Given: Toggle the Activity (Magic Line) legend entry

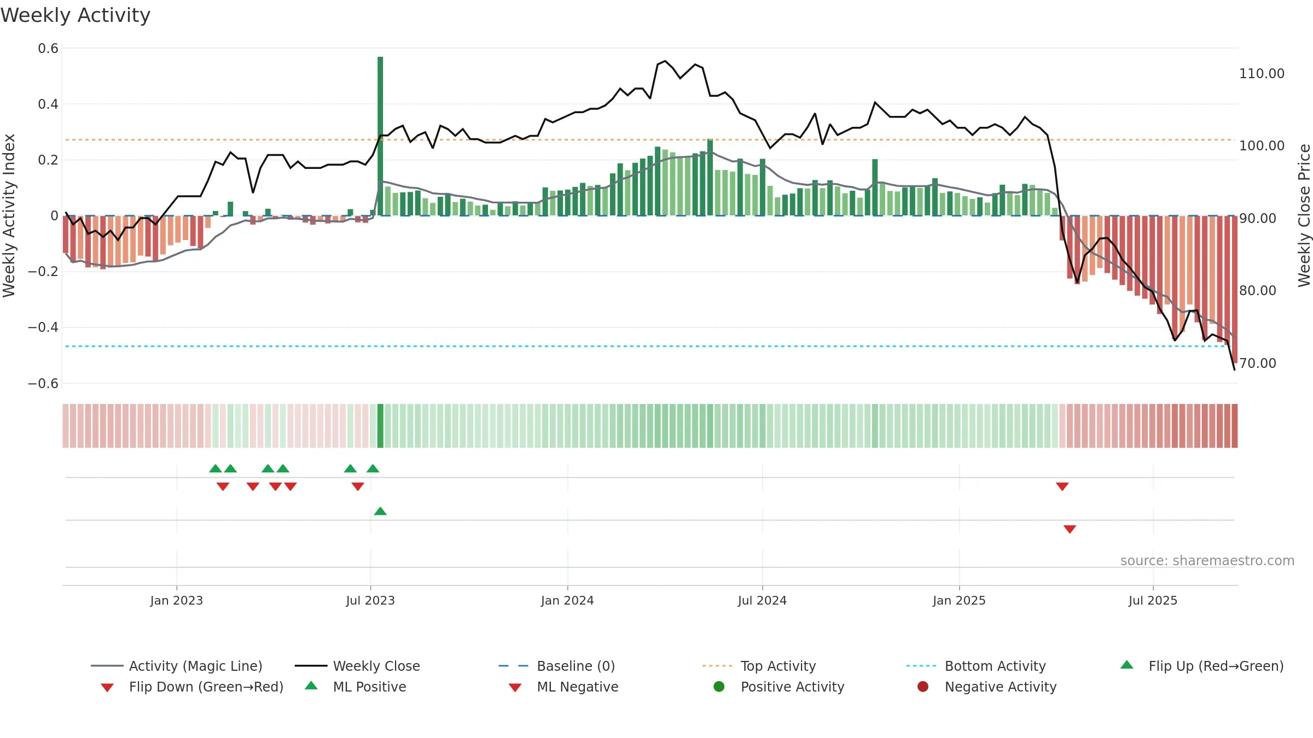Looking at the screenshot, I should point(177,666).
